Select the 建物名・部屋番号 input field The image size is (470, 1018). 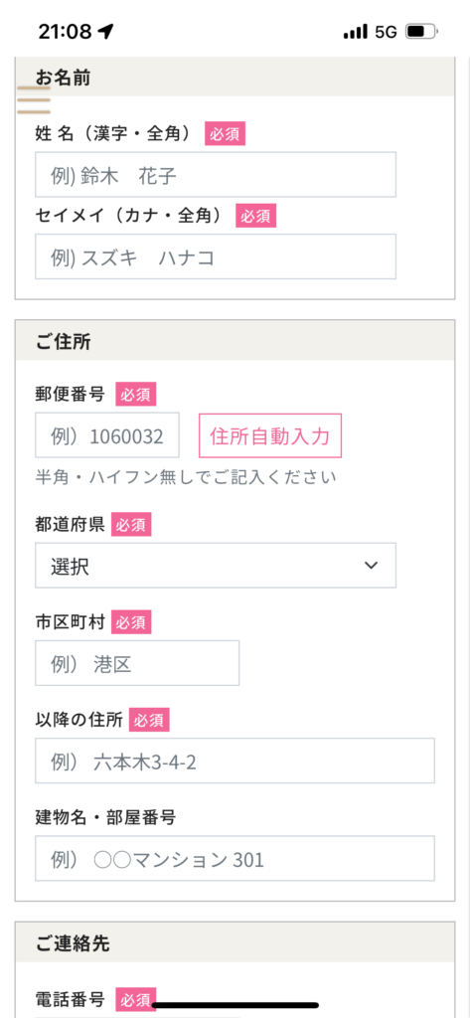[x=235, y=858]
